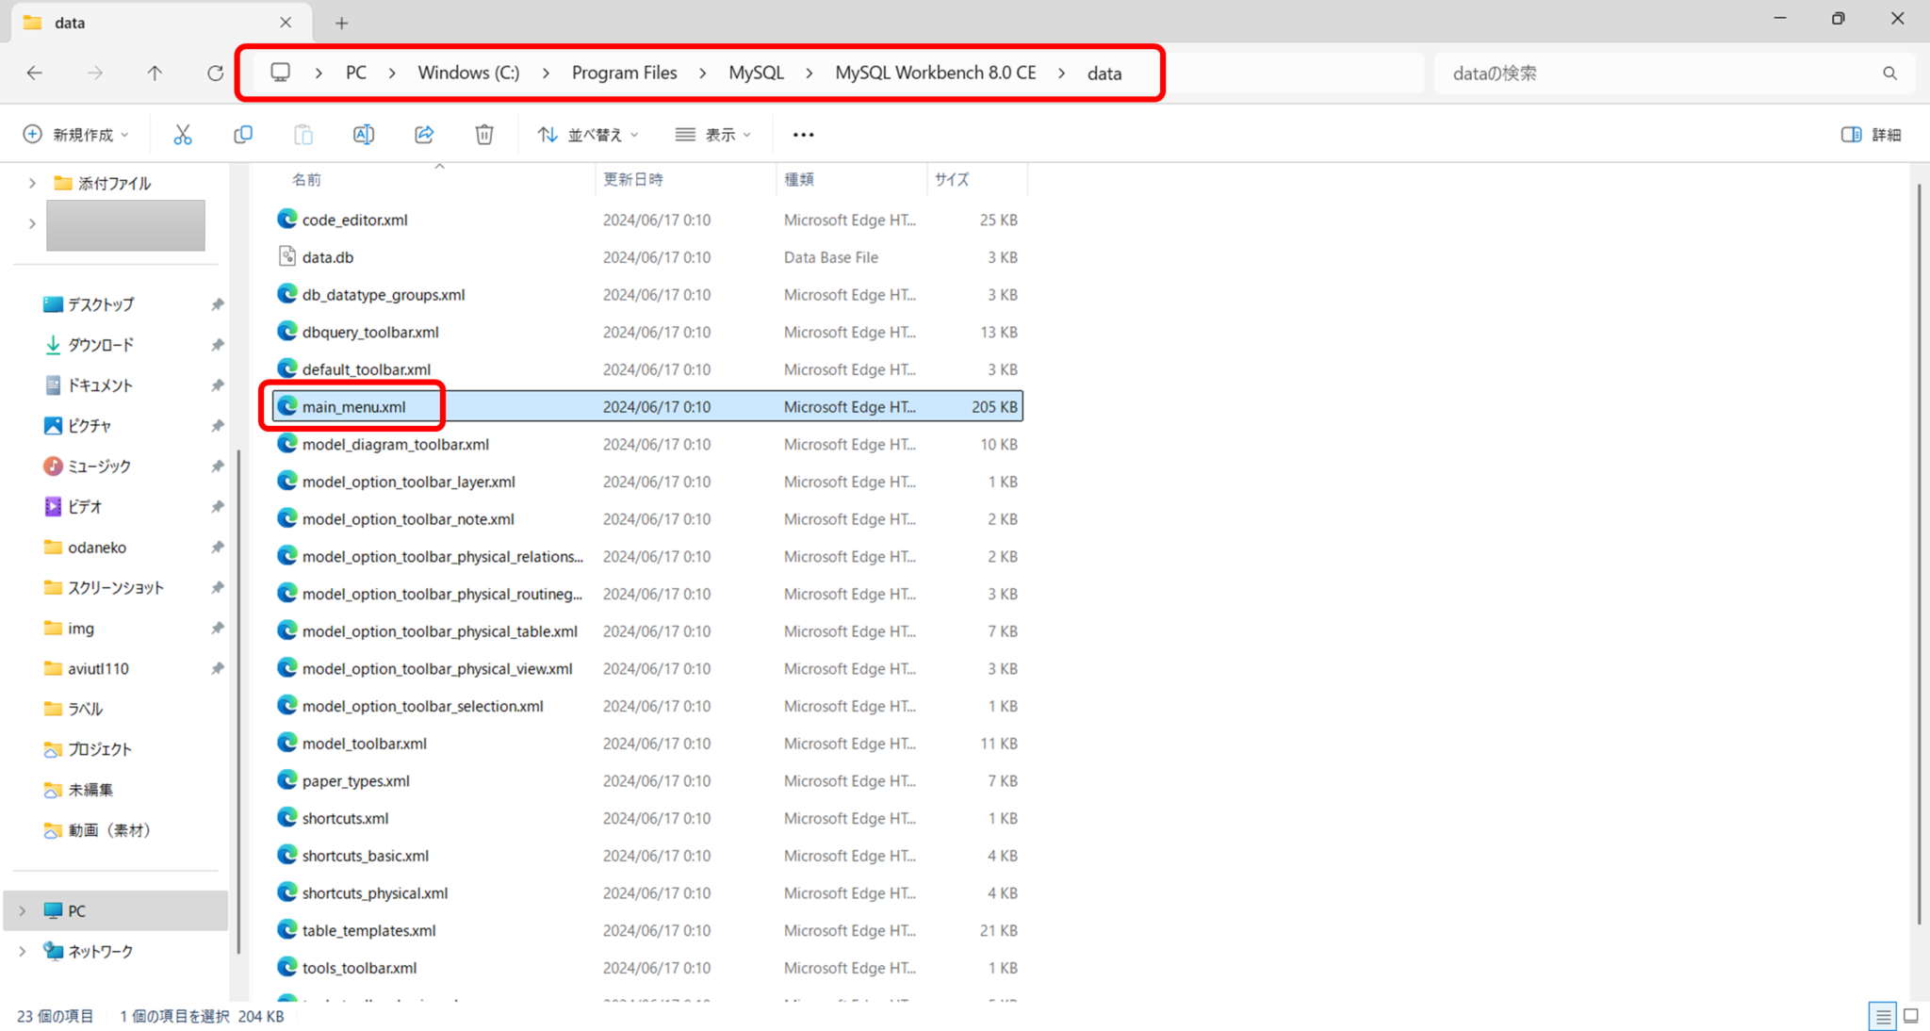Click the Rename icon in the toolbar
The width and height of the screenshot is (1930, 1031).
point(364,134)
